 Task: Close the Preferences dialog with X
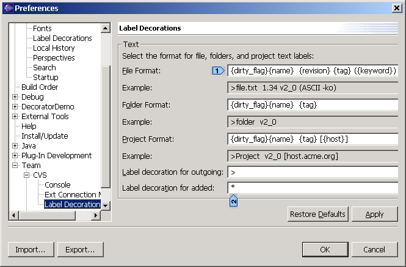click(397, 8)
